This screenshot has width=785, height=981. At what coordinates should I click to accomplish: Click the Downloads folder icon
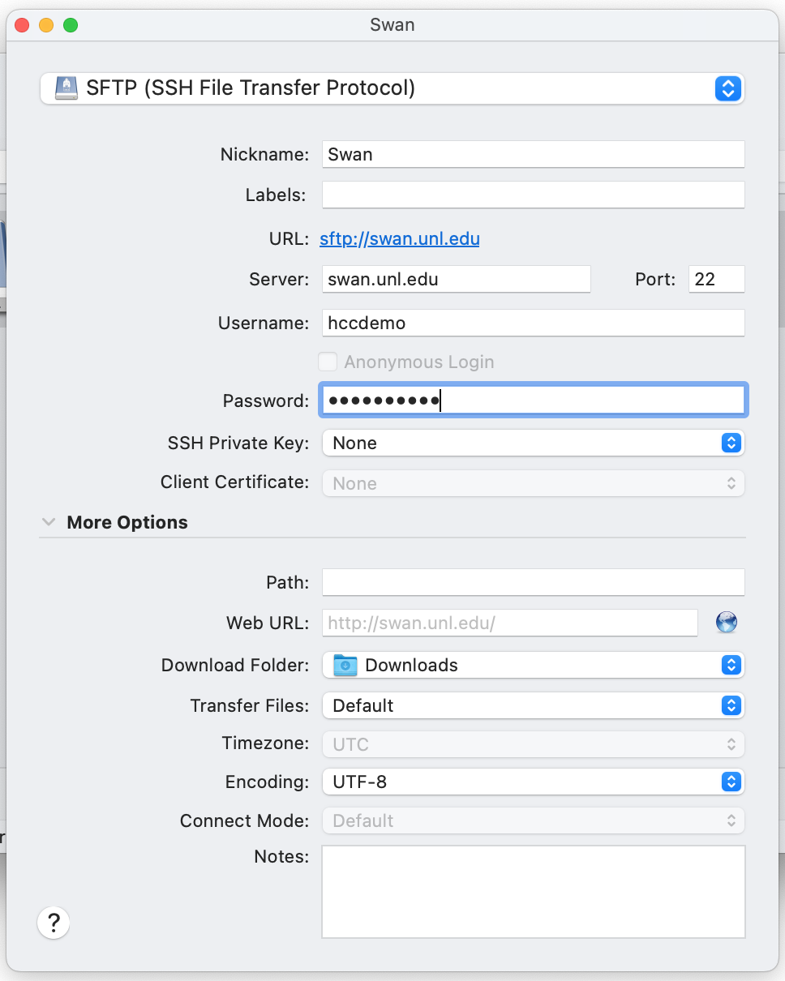pyautogui.click(x=345, y=665)
